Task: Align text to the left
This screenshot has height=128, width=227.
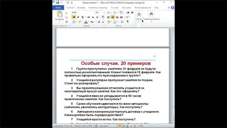Action: coord(108,17)
